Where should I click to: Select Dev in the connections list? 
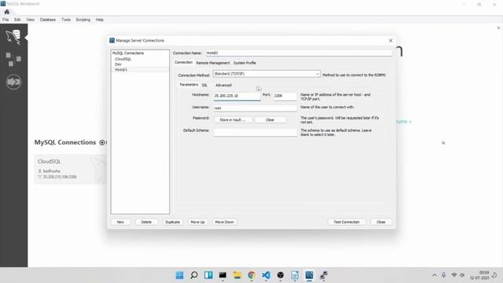pyautogui.click(x=118, y=64)
